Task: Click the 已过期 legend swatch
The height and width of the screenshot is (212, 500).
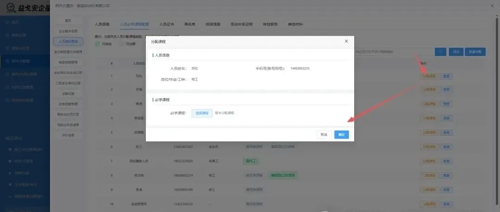Action: click(122, 44)
